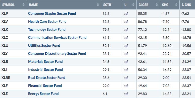Sort by CLOSE column arrows
Viewport: 195px width, 98px height.
(157, 5)
